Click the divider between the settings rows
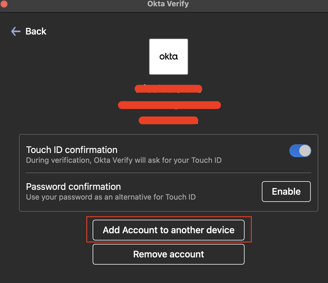Image resolution: width=328 pixels, height=283 pixels. click(169, 173)
